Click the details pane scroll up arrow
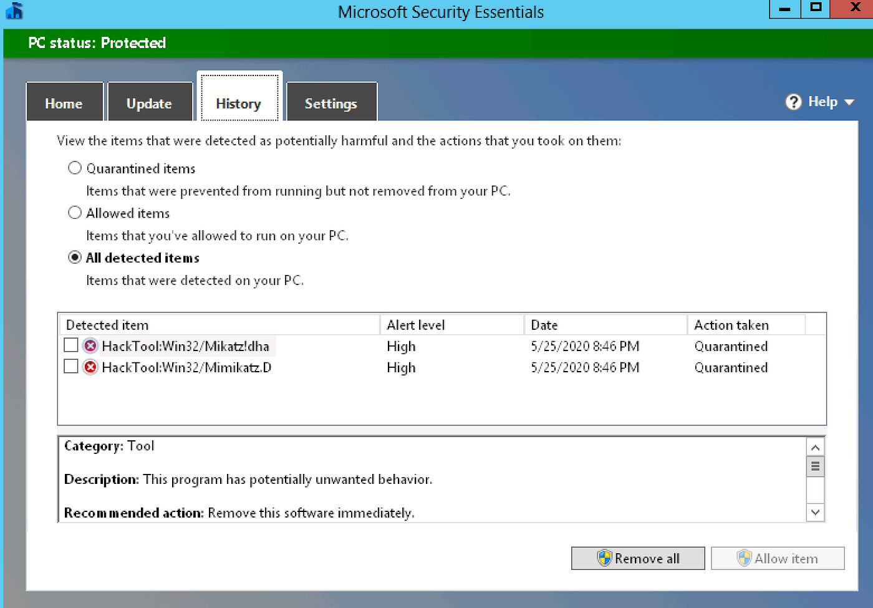873x608 pixels. click(x=815, y=448)
